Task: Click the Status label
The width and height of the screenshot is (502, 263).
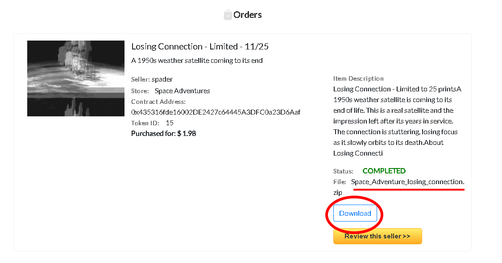Action: [x=343, y=171]
